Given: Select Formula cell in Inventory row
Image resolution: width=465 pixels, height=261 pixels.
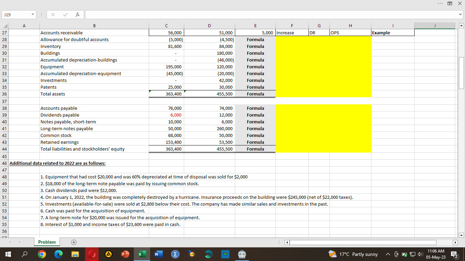Looking at the screenshot, I should coord(255,46).
